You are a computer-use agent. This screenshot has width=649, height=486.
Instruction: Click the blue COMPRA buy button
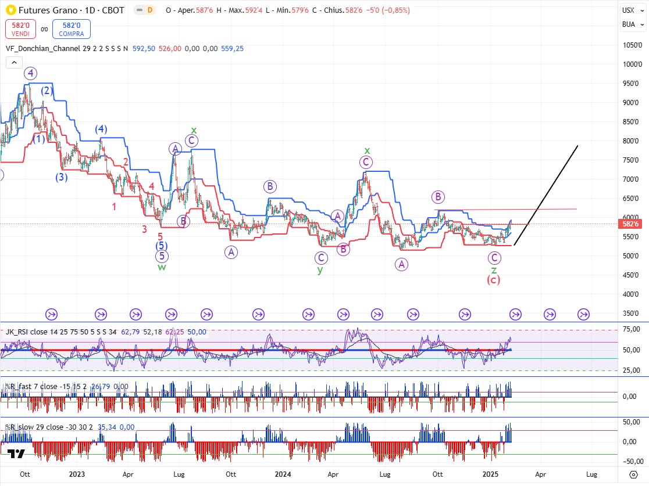coord(71,30)
